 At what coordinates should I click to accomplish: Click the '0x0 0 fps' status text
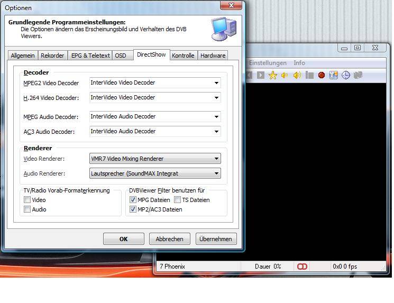click(x=345, y=267)
